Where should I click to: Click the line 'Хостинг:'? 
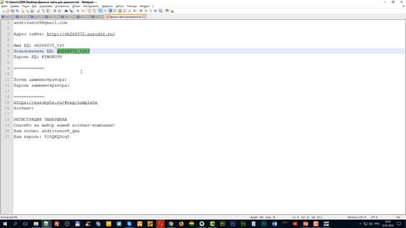(23, 108)
